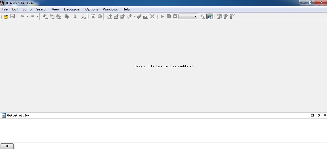
Task: Start the debugger process with play button
Action: point(162,16)
